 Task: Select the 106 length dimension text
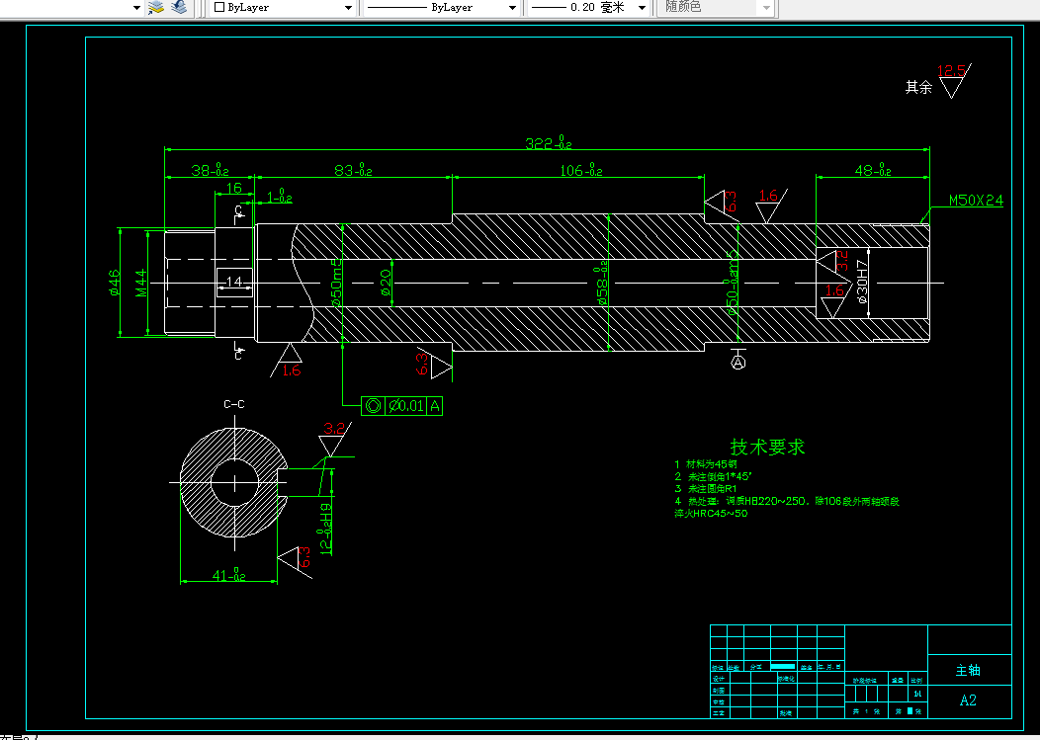pyautogui.click(x=581, y=170)
